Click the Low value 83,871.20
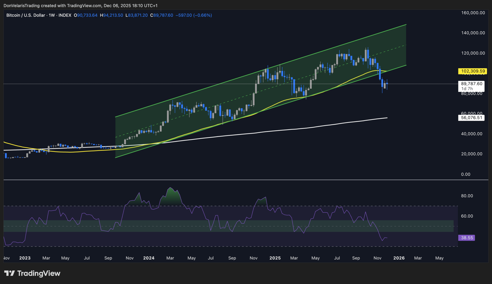 [x=138, y=15]
